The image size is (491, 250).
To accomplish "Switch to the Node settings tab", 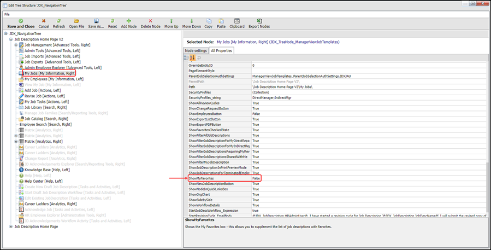I will 196,50.
